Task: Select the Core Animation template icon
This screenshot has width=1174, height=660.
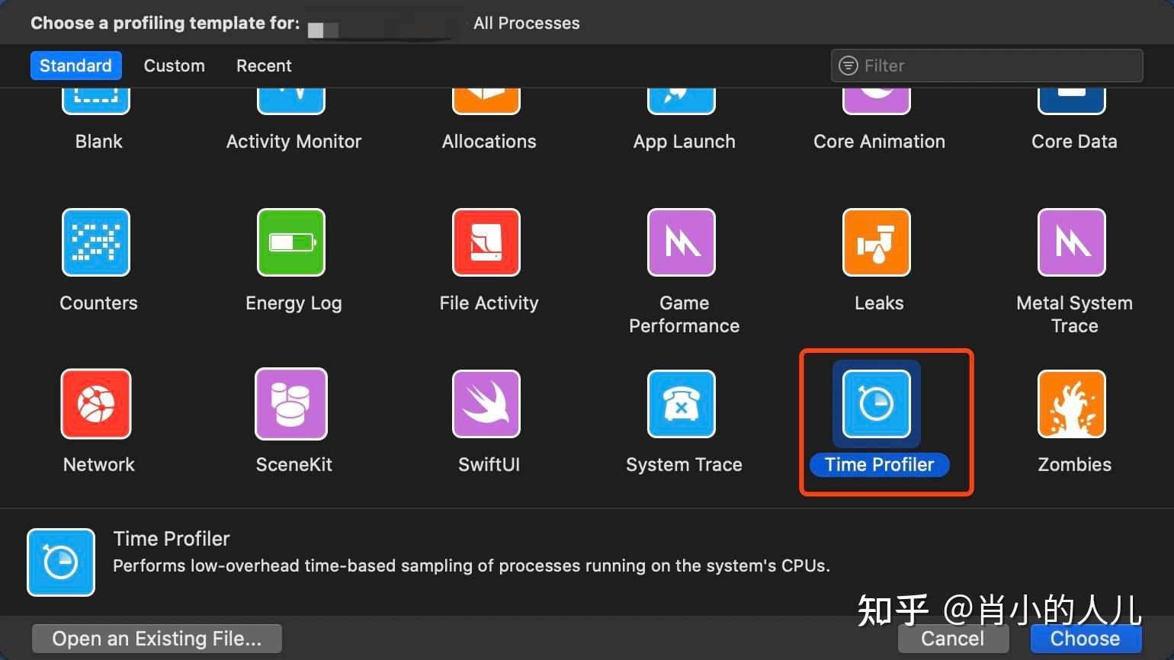Action: pyautogui.click(x=877, y=101)
